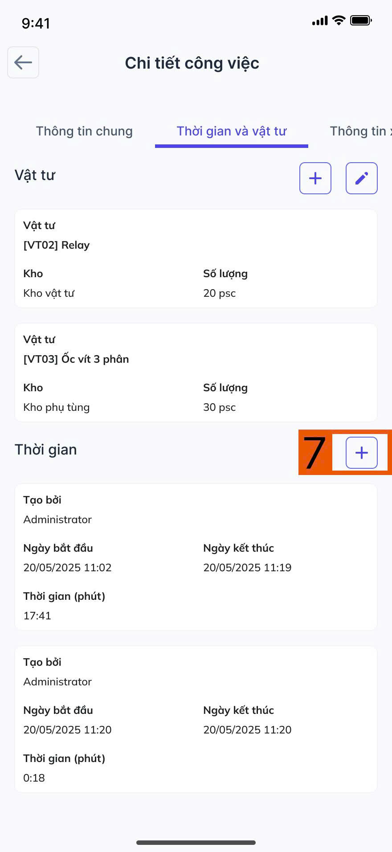Tap the Kho vật tư warehouse value
392x852 pixels.
pyautogui.click(x=49, y=293)
